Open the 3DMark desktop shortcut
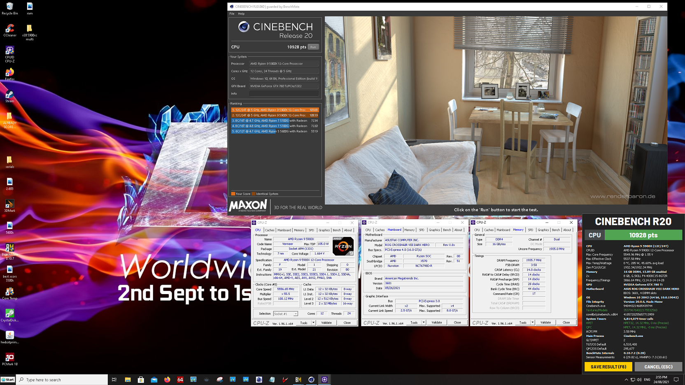This screenshot has width=685, height=385. click(x=10, y=206)
